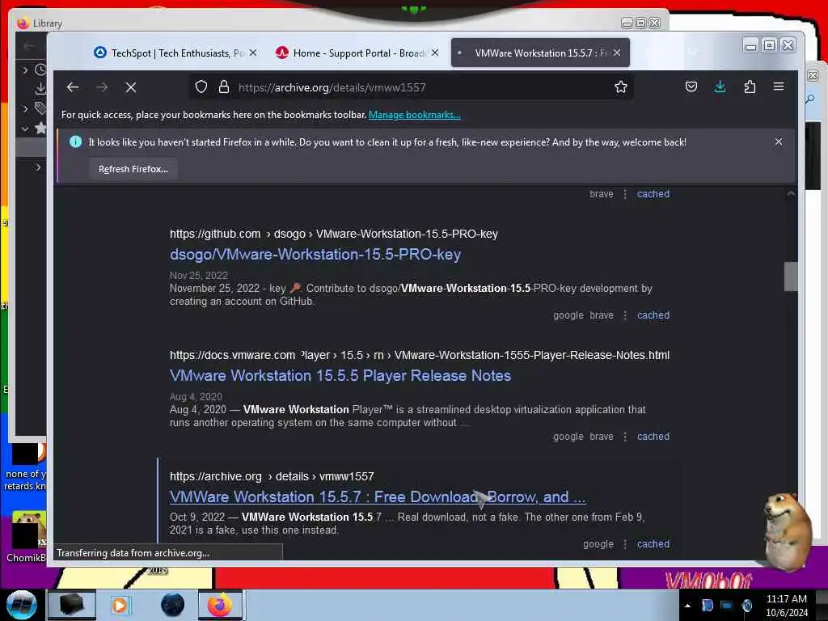Viewport: 828px width, 621px height.
Task: Open more options dots beside topmost cached
Action: (x=625, y=194)
